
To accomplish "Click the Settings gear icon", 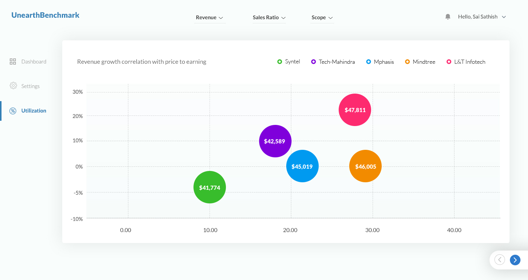I will 13,86.
